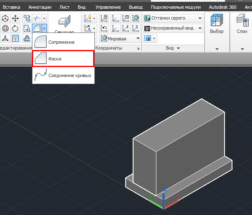Open the Оттенки серого visual style dropdown
The width and height of the screenshot is (252, 215).
173,18
